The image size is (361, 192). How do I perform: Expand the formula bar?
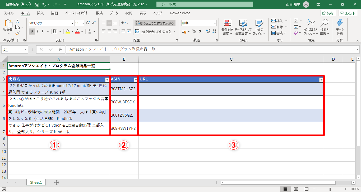click(358, 49)
